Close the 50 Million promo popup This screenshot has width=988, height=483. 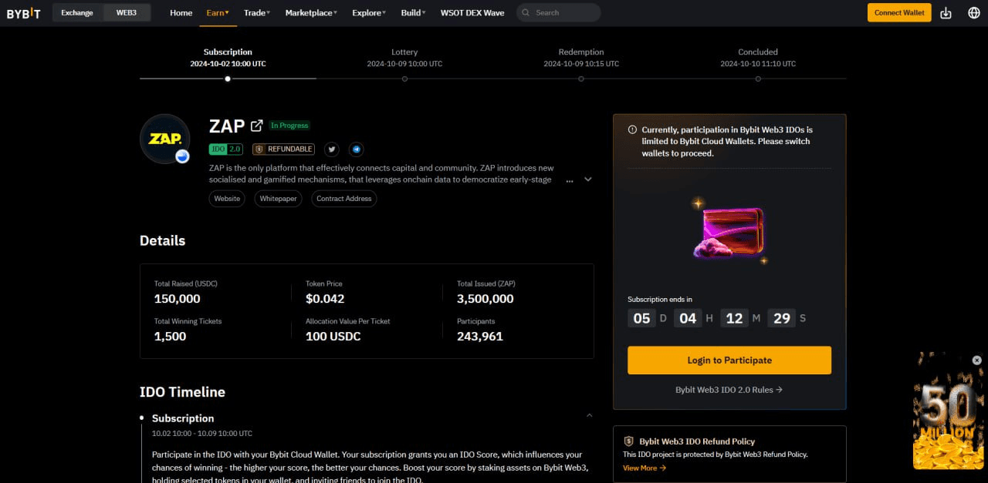(976, 360)
